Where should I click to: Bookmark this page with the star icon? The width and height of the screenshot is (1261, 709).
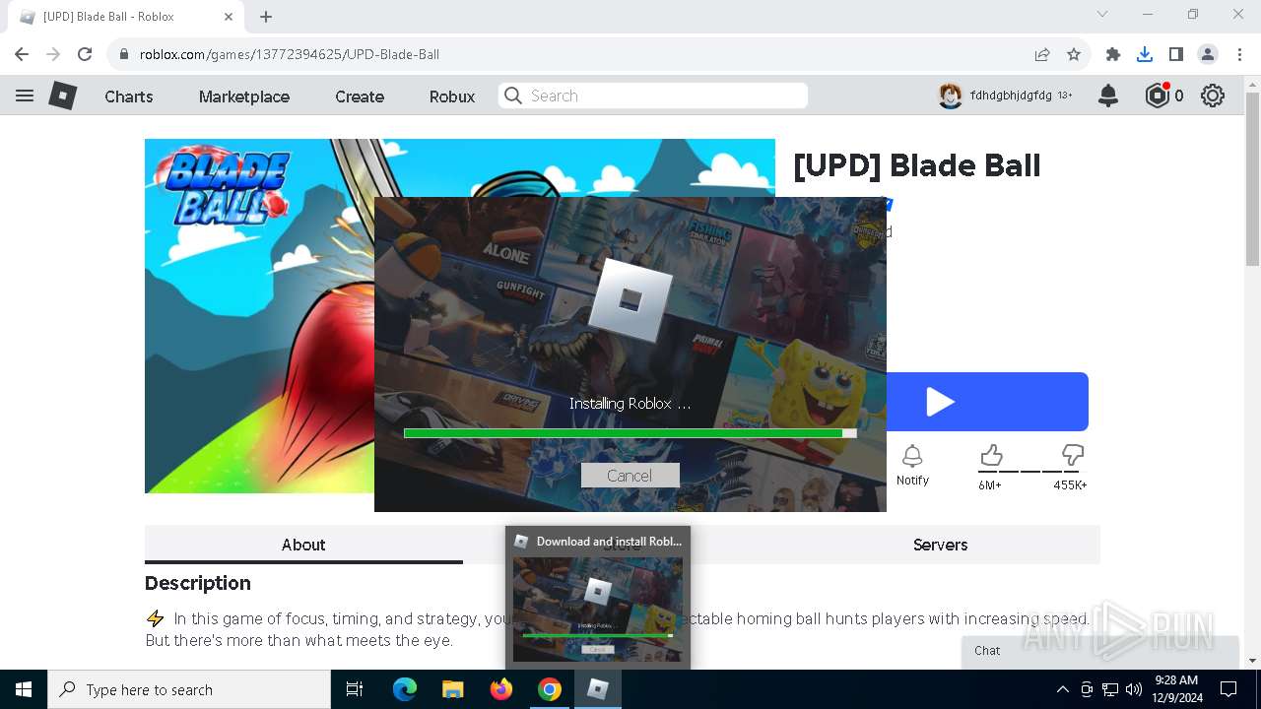[x=1074, y=54]
